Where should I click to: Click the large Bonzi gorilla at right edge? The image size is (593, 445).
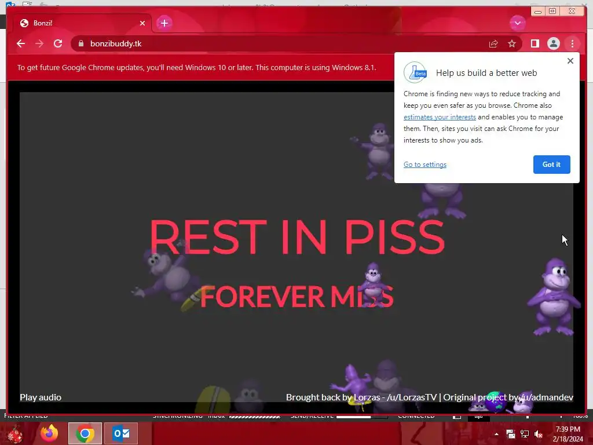tap(554, 296)
